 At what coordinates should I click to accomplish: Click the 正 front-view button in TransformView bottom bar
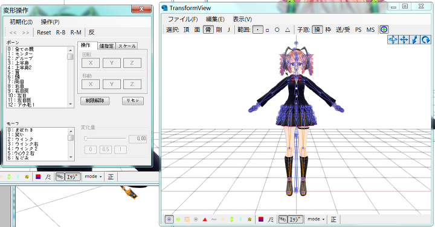[333, 219]
